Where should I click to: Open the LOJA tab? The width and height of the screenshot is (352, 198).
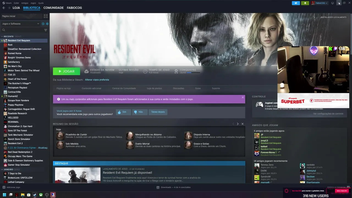16,8
